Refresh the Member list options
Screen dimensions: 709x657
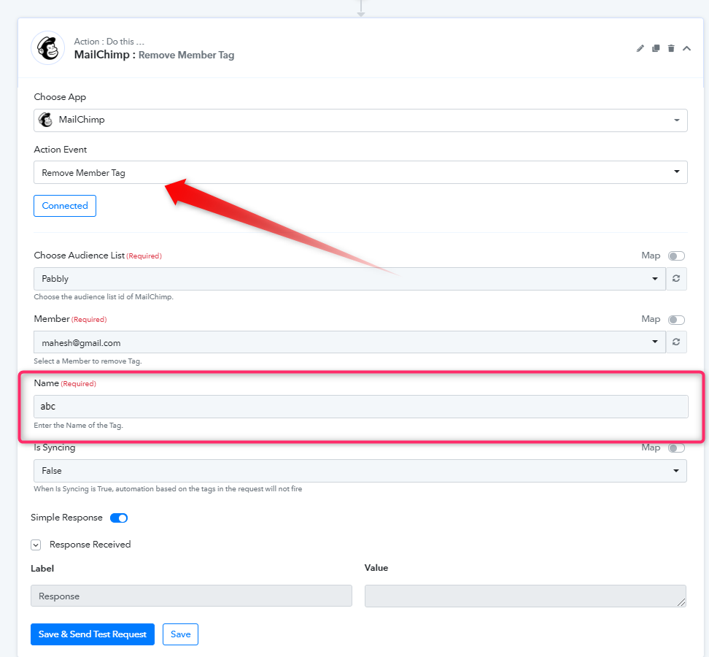676,342
